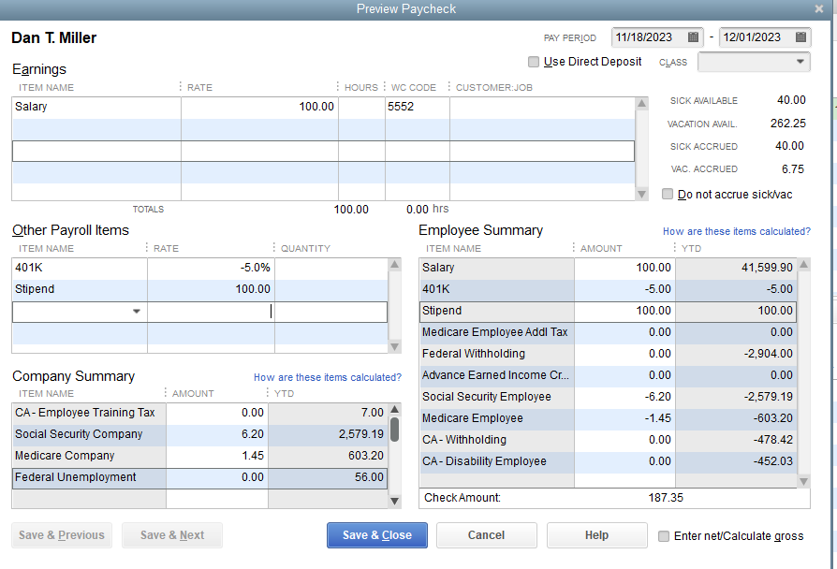The width and height of the screenshot is (837, 569).
Task: Open calendar for pay period start date
Action: (x=691, y=36)
